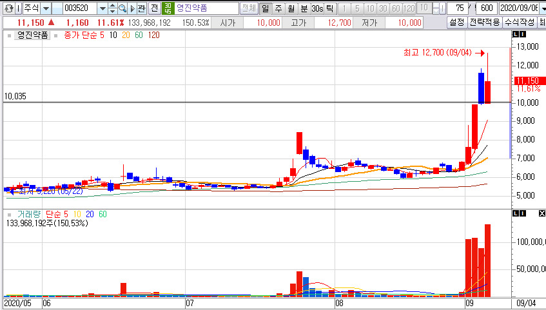Click the volume figure 133,968,192 in the header

(x=150, y=23)
